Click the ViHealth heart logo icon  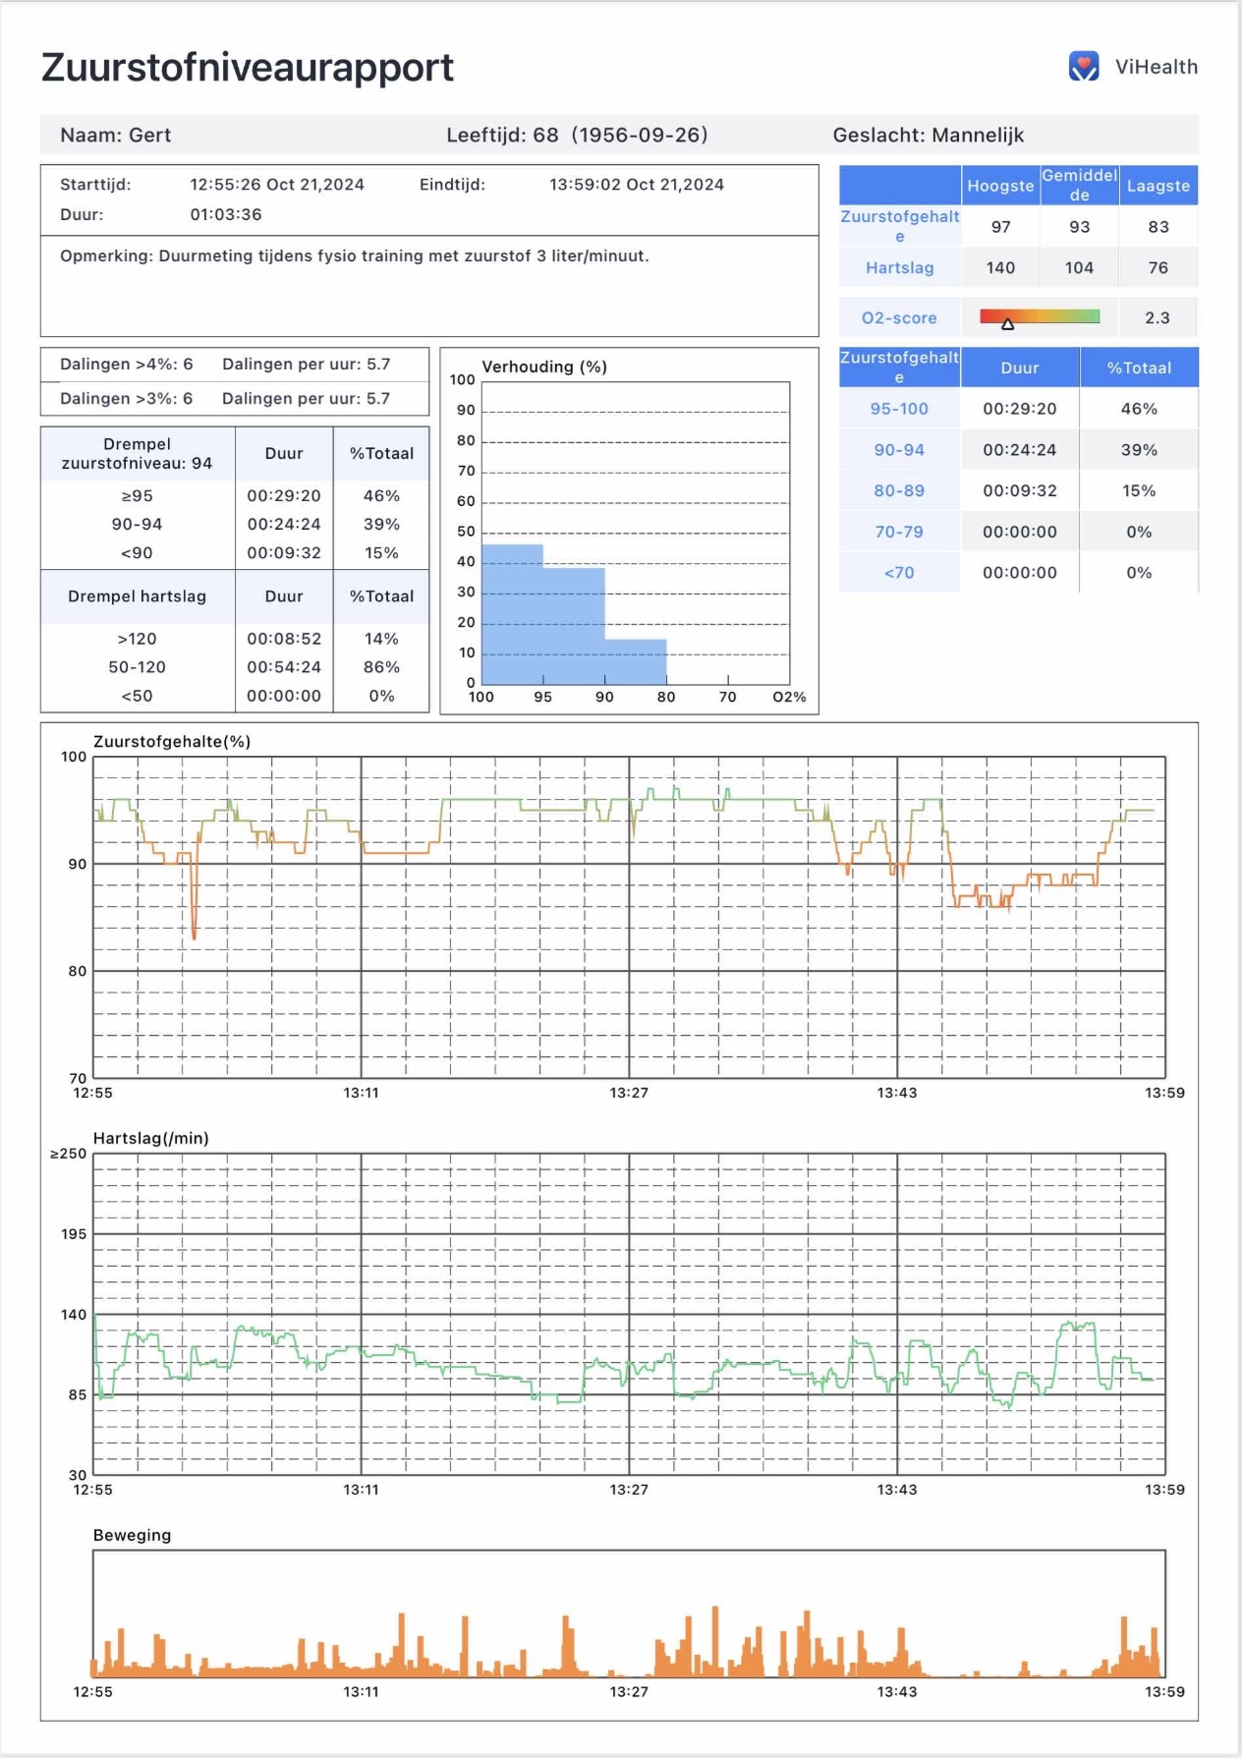coord(1084,67)
